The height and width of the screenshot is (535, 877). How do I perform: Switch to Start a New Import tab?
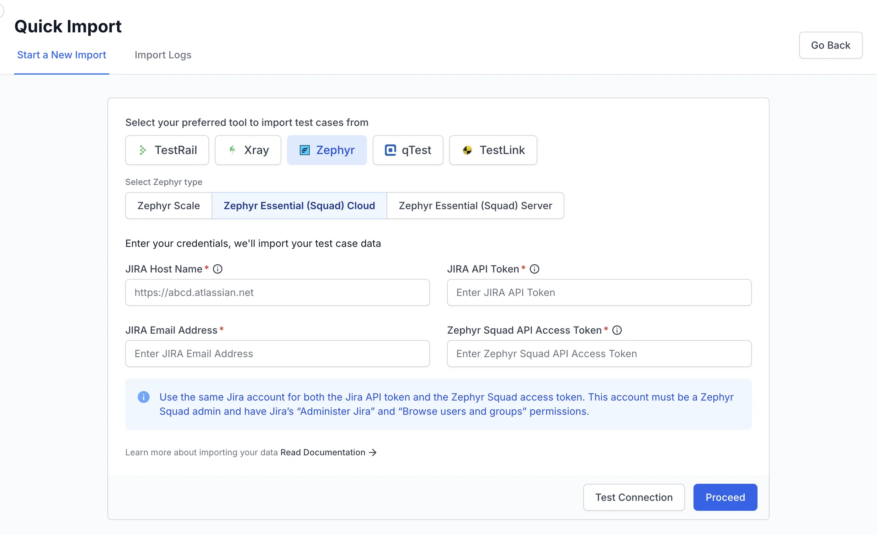62,55
